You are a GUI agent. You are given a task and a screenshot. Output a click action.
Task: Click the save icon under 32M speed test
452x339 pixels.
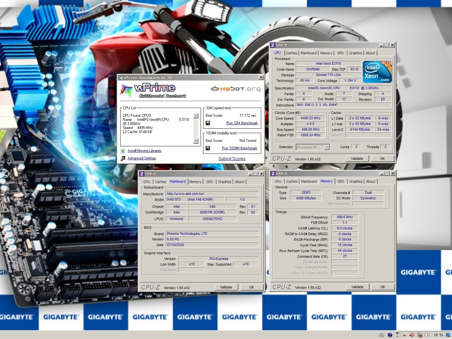[208, 123]
